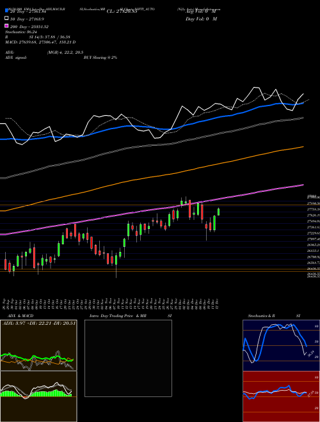Click the 'SI 14/5: 57.88 / 56.58' value
Viewport: 320px width, 422px height.
[x=50, y=37]
